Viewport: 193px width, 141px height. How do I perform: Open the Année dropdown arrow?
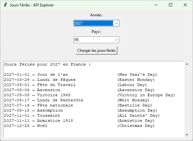(116, 23)
